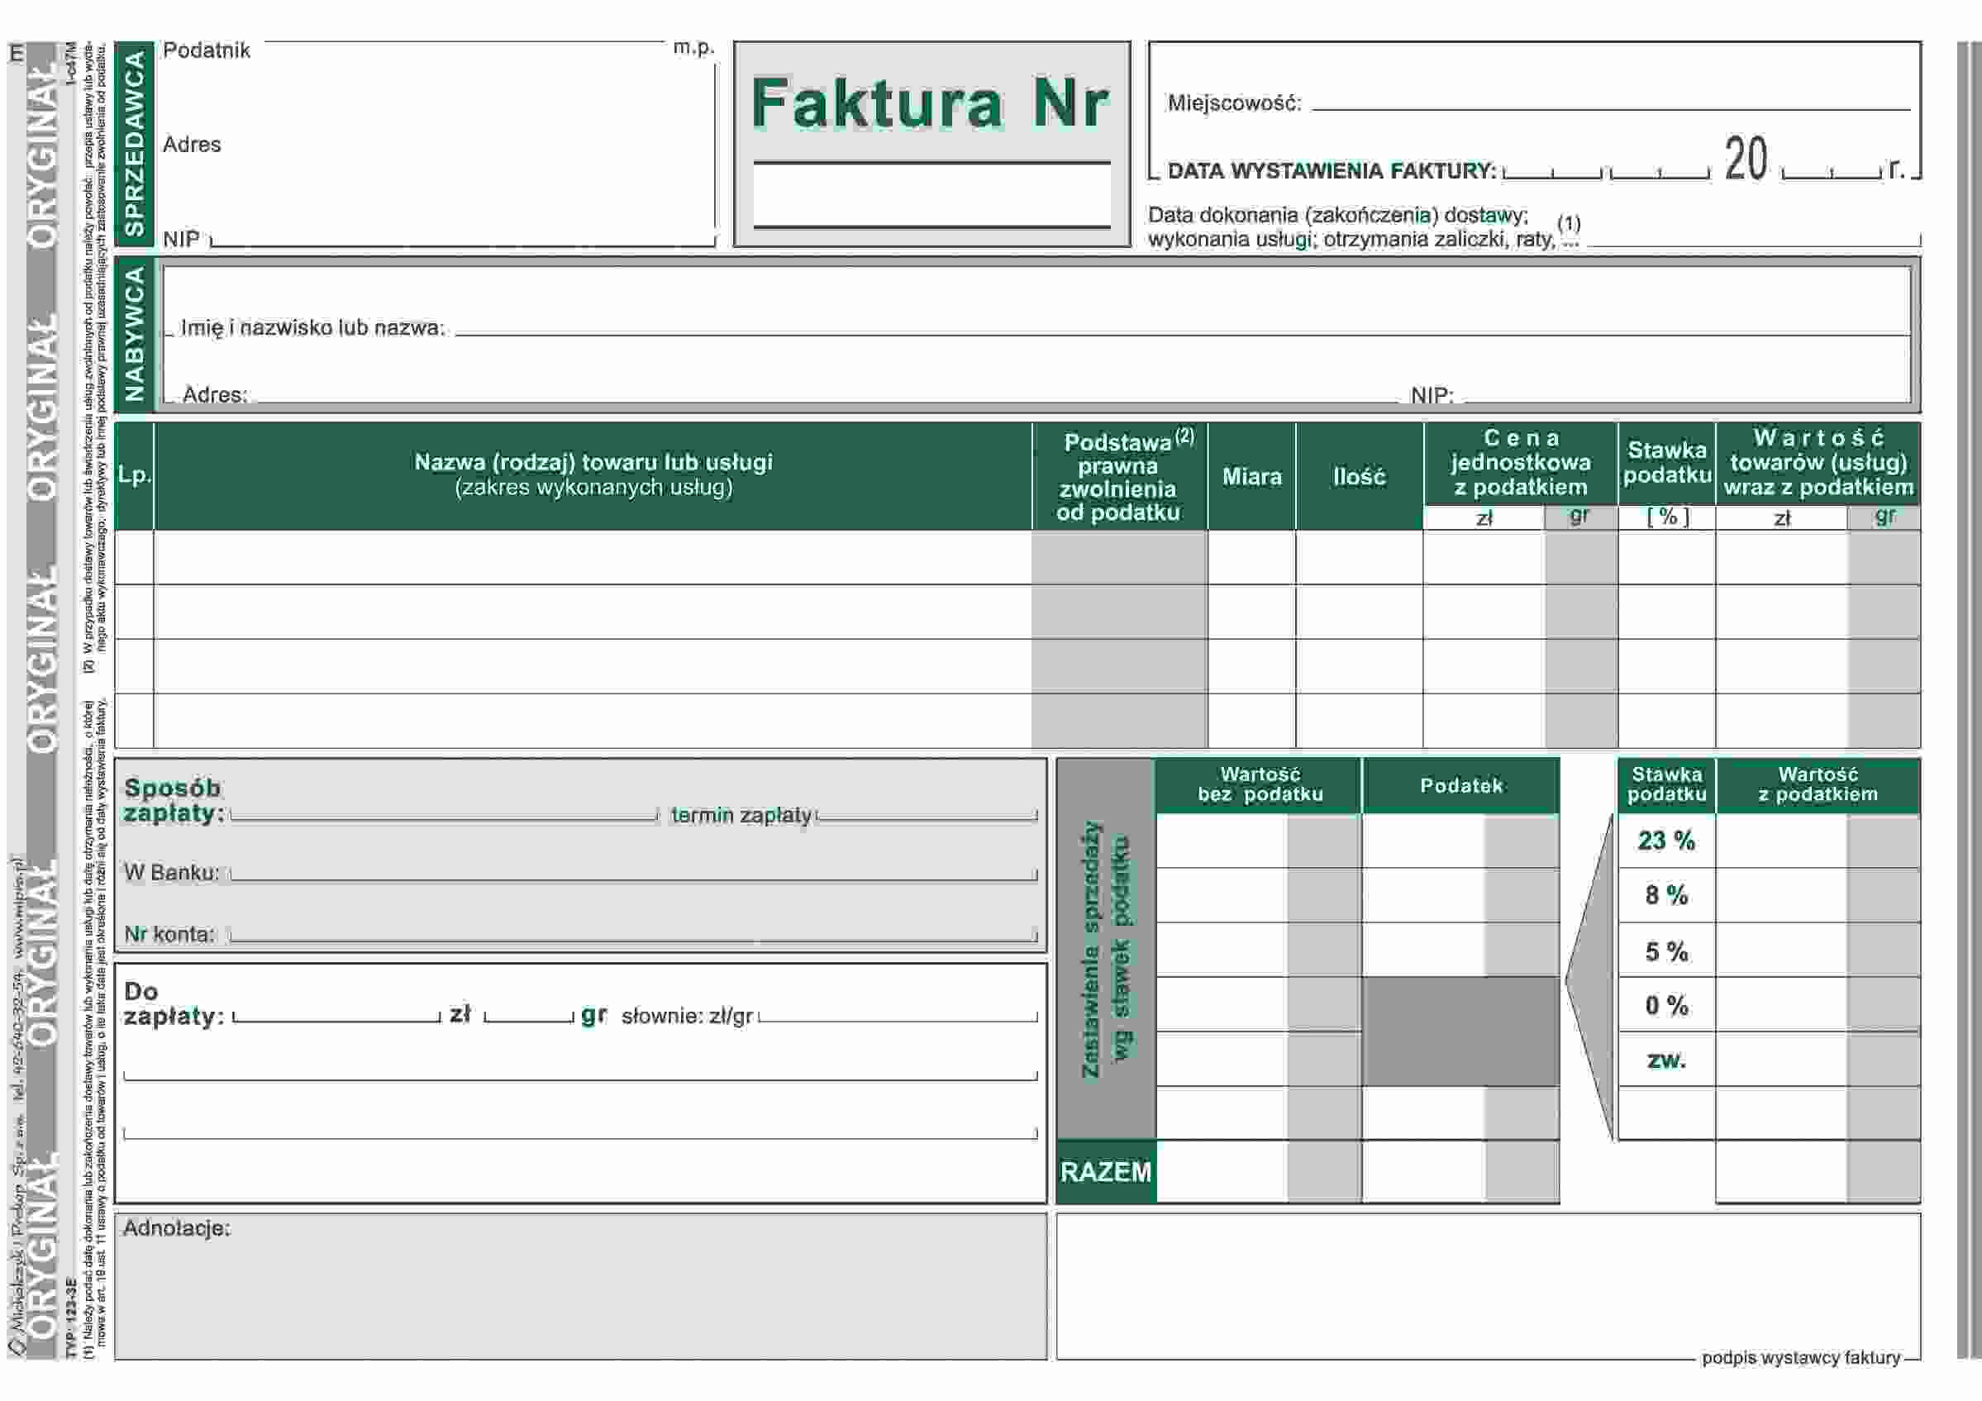Click the Lp. column header
1982x1401 pixels.
coord(134,474)
